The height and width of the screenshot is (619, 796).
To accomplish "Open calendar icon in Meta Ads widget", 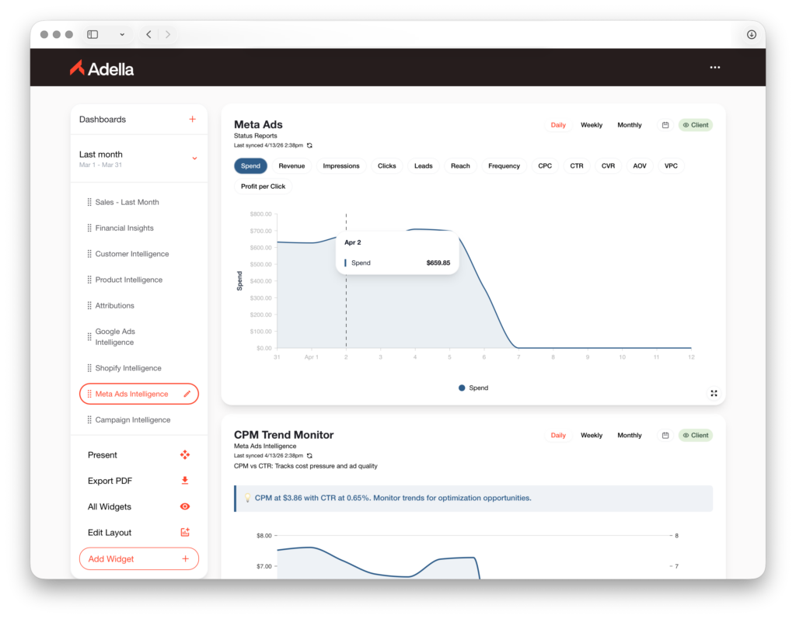I will (x=665, y=125).
